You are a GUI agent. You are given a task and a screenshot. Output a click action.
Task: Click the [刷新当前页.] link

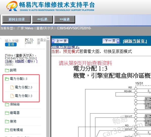coord(135,41)
